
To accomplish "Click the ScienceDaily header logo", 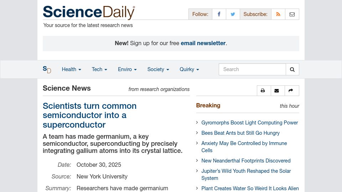I will 89,12.
